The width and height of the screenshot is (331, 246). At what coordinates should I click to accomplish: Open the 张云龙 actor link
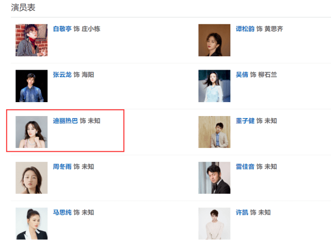(x=62, y=75)
